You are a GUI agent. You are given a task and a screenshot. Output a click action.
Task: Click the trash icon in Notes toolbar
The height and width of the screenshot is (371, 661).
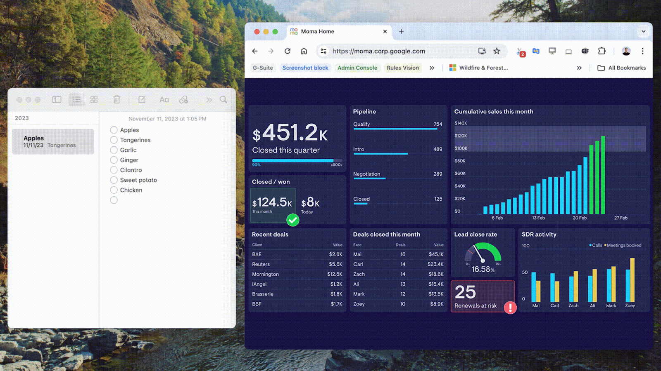pos(117,99)
